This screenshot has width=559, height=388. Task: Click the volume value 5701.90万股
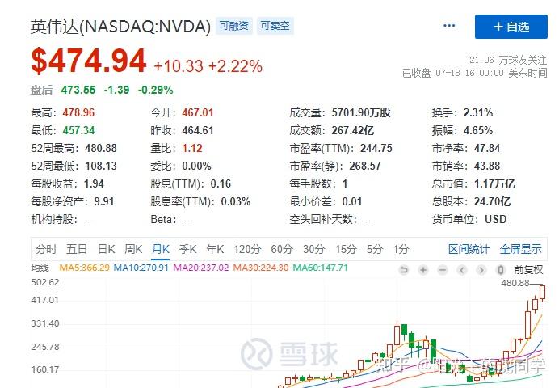click(361, 112)
